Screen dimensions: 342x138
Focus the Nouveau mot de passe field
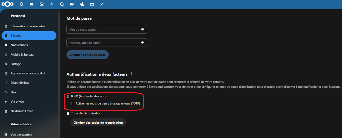107,43
